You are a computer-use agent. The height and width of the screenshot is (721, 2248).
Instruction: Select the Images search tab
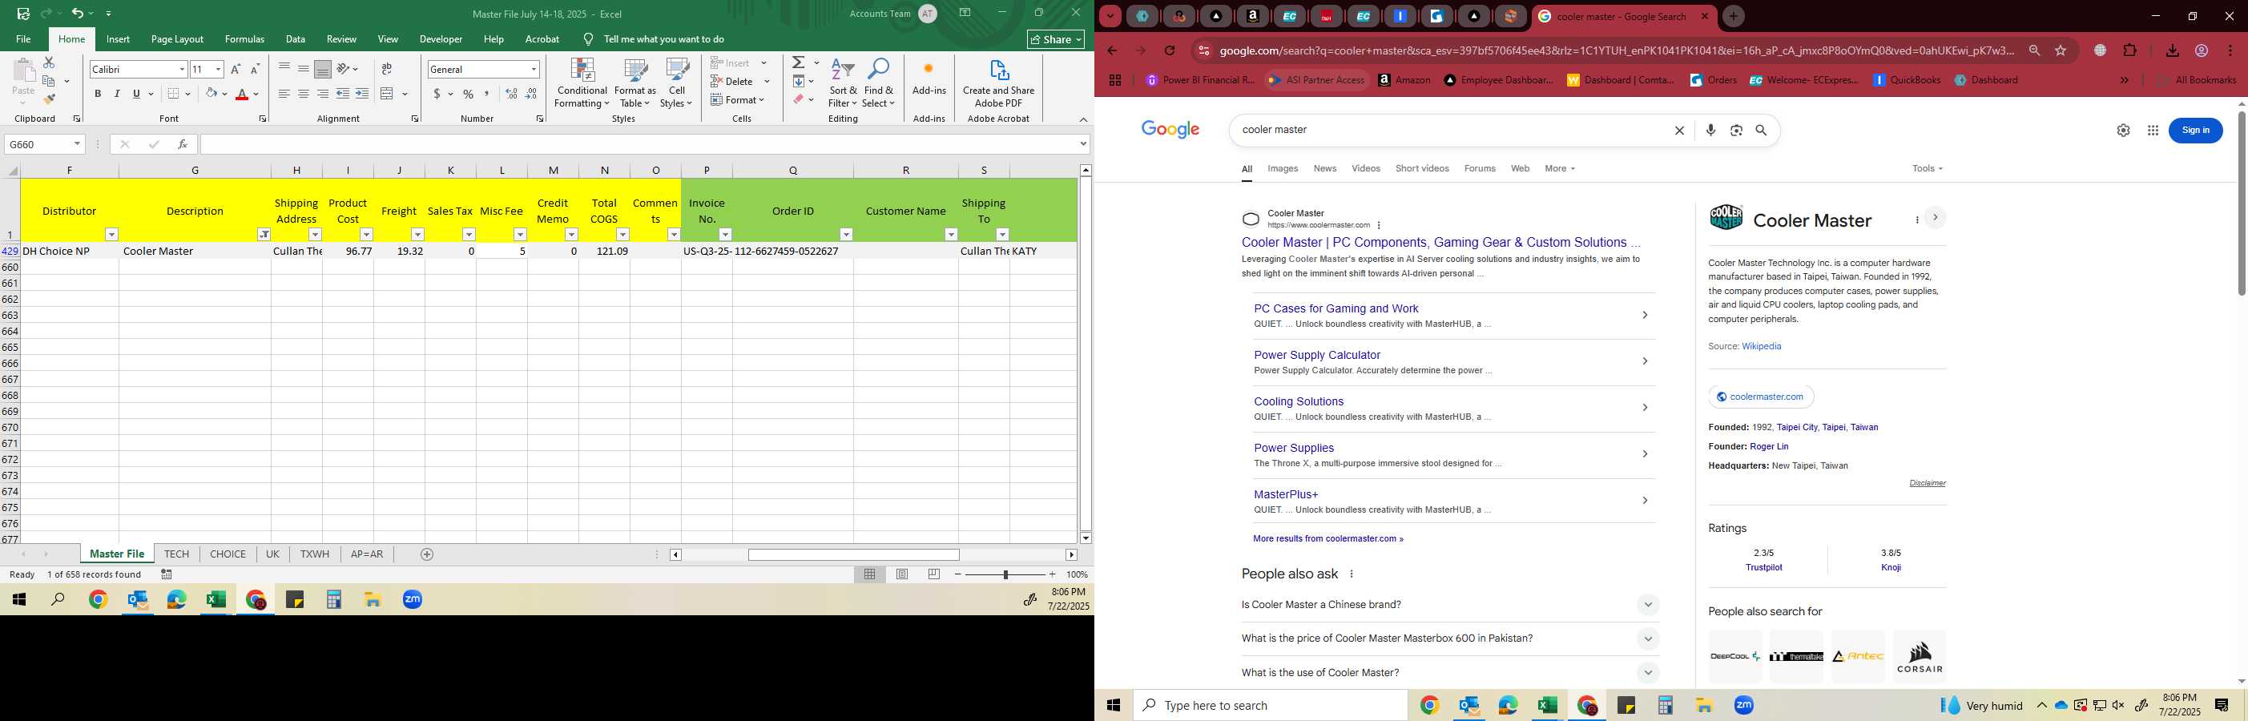click(1282, 168)
